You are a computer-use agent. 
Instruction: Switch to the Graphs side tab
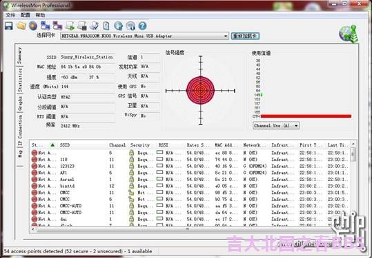(20, 103)
